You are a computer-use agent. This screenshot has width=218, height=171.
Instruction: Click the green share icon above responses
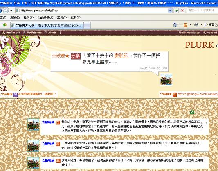(x=192, y=112)
